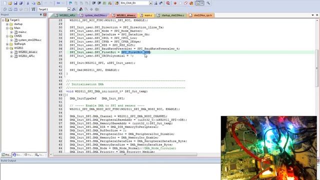320x180 pixels.
Task: Switch to the WS2811_API.c editor tab
Action: 65,15
